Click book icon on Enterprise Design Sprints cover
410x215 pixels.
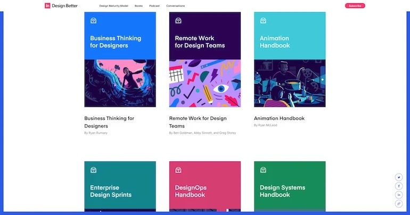(x=93, y=170)
